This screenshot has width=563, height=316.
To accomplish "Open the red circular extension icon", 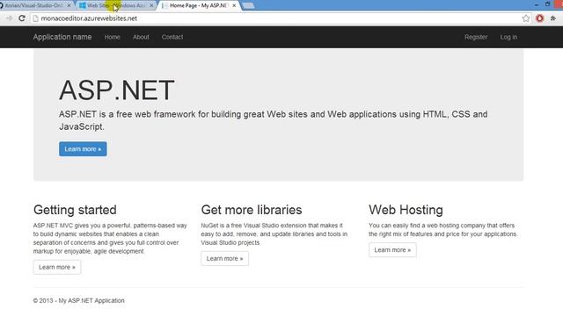I will (539, 18).
